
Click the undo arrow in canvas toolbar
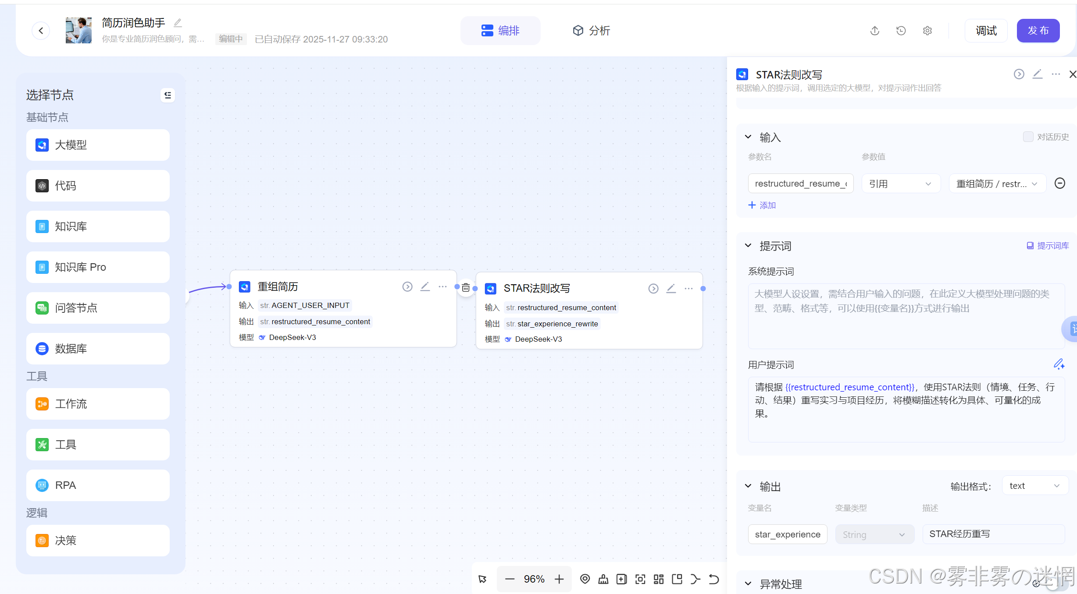pos(713,579)
